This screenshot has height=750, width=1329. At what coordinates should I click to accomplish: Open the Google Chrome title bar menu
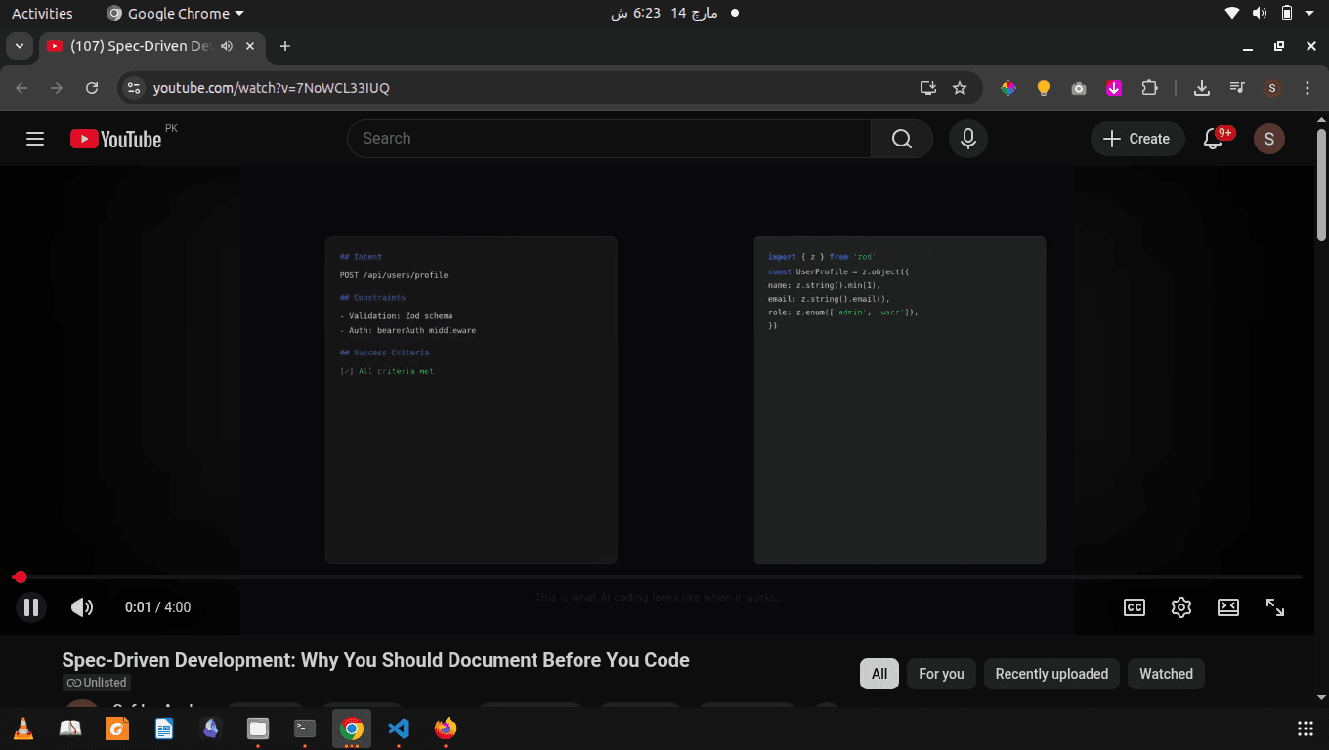[x=174, y=13]
